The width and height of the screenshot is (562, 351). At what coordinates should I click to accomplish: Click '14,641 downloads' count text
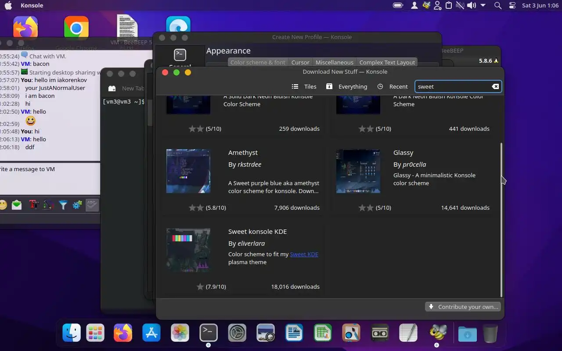coord(465,208)
